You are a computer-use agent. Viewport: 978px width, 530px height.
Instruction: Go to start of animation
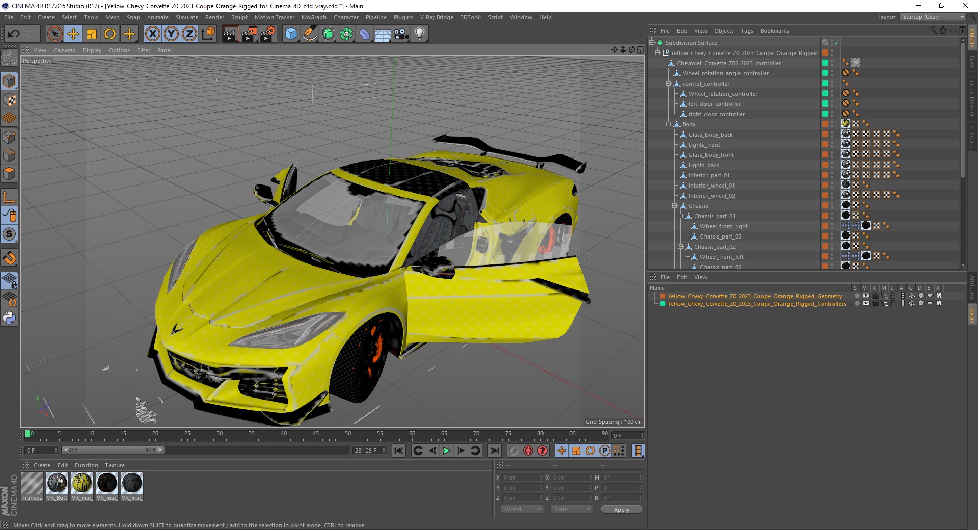point(399,450)
